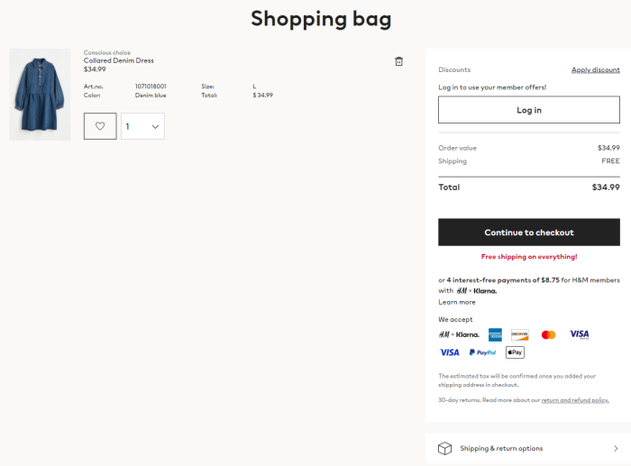Click the 'Free shipping on everything!' text
The width and height of the screenshot is (631, 466).
pyautogui.click(x=529, y=257)
